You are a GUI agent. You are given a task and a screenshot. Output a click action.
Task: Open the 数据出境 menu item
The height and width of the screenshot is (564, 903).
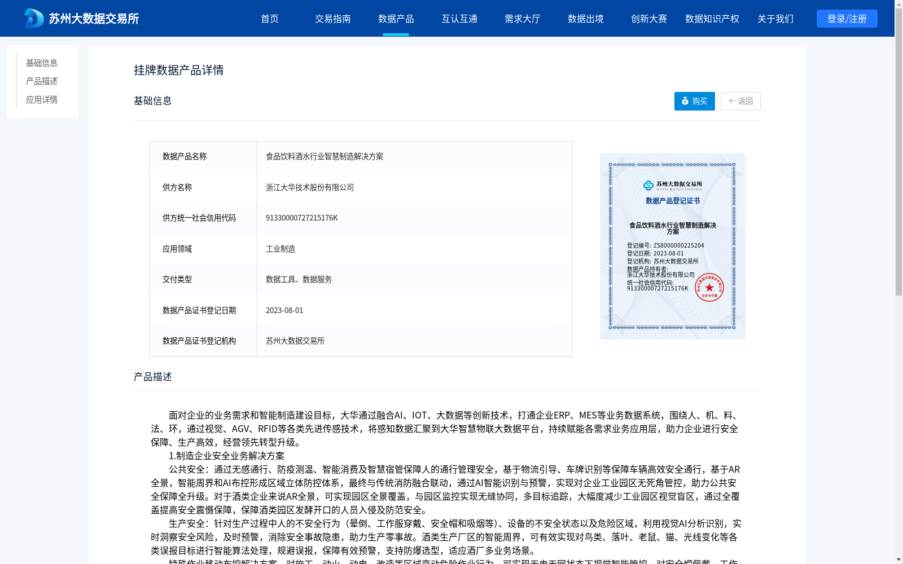[x=586, y=19]
